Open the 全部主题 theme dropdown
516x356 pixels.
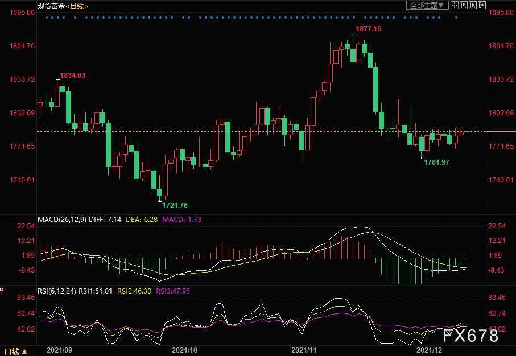coord(427,5)
